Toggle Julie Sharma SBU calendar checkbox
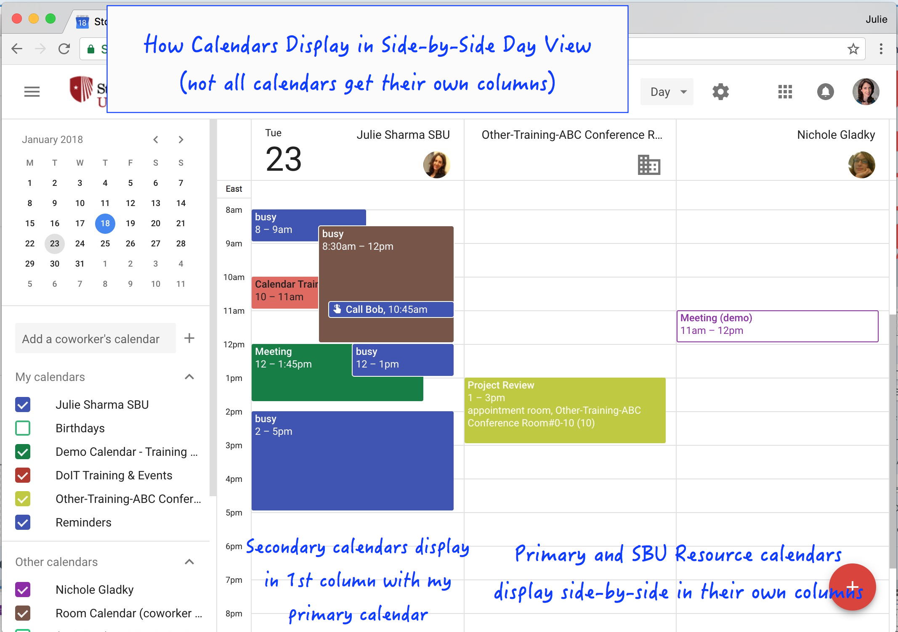Viewport: 898px width, 632px height. pyautogui.click(x=23, y=404)
